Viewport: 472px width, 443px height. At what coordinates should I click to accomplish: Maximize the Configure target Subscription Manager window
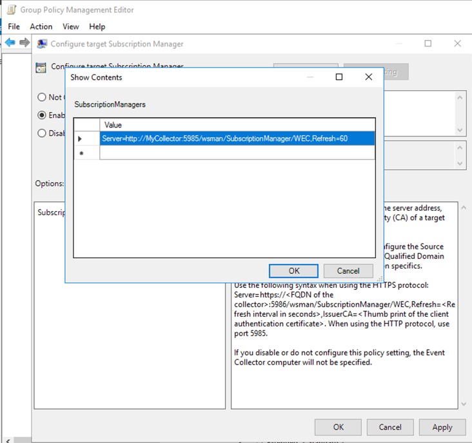[428, 44]
